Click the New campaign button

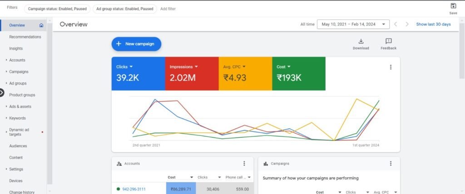pos(136,44)
